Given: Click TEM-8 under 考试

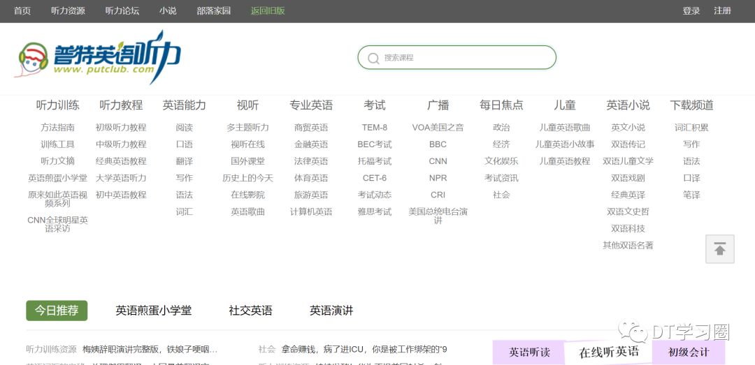Looking at the screenshot, I should click(x=375, y=128).
